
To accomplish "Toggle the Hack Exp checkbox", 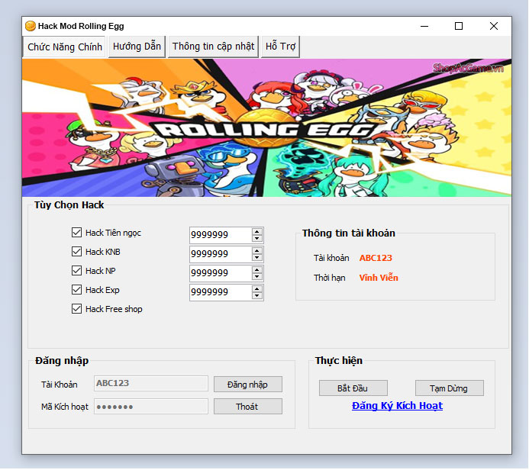I will [x=76, y=290].
